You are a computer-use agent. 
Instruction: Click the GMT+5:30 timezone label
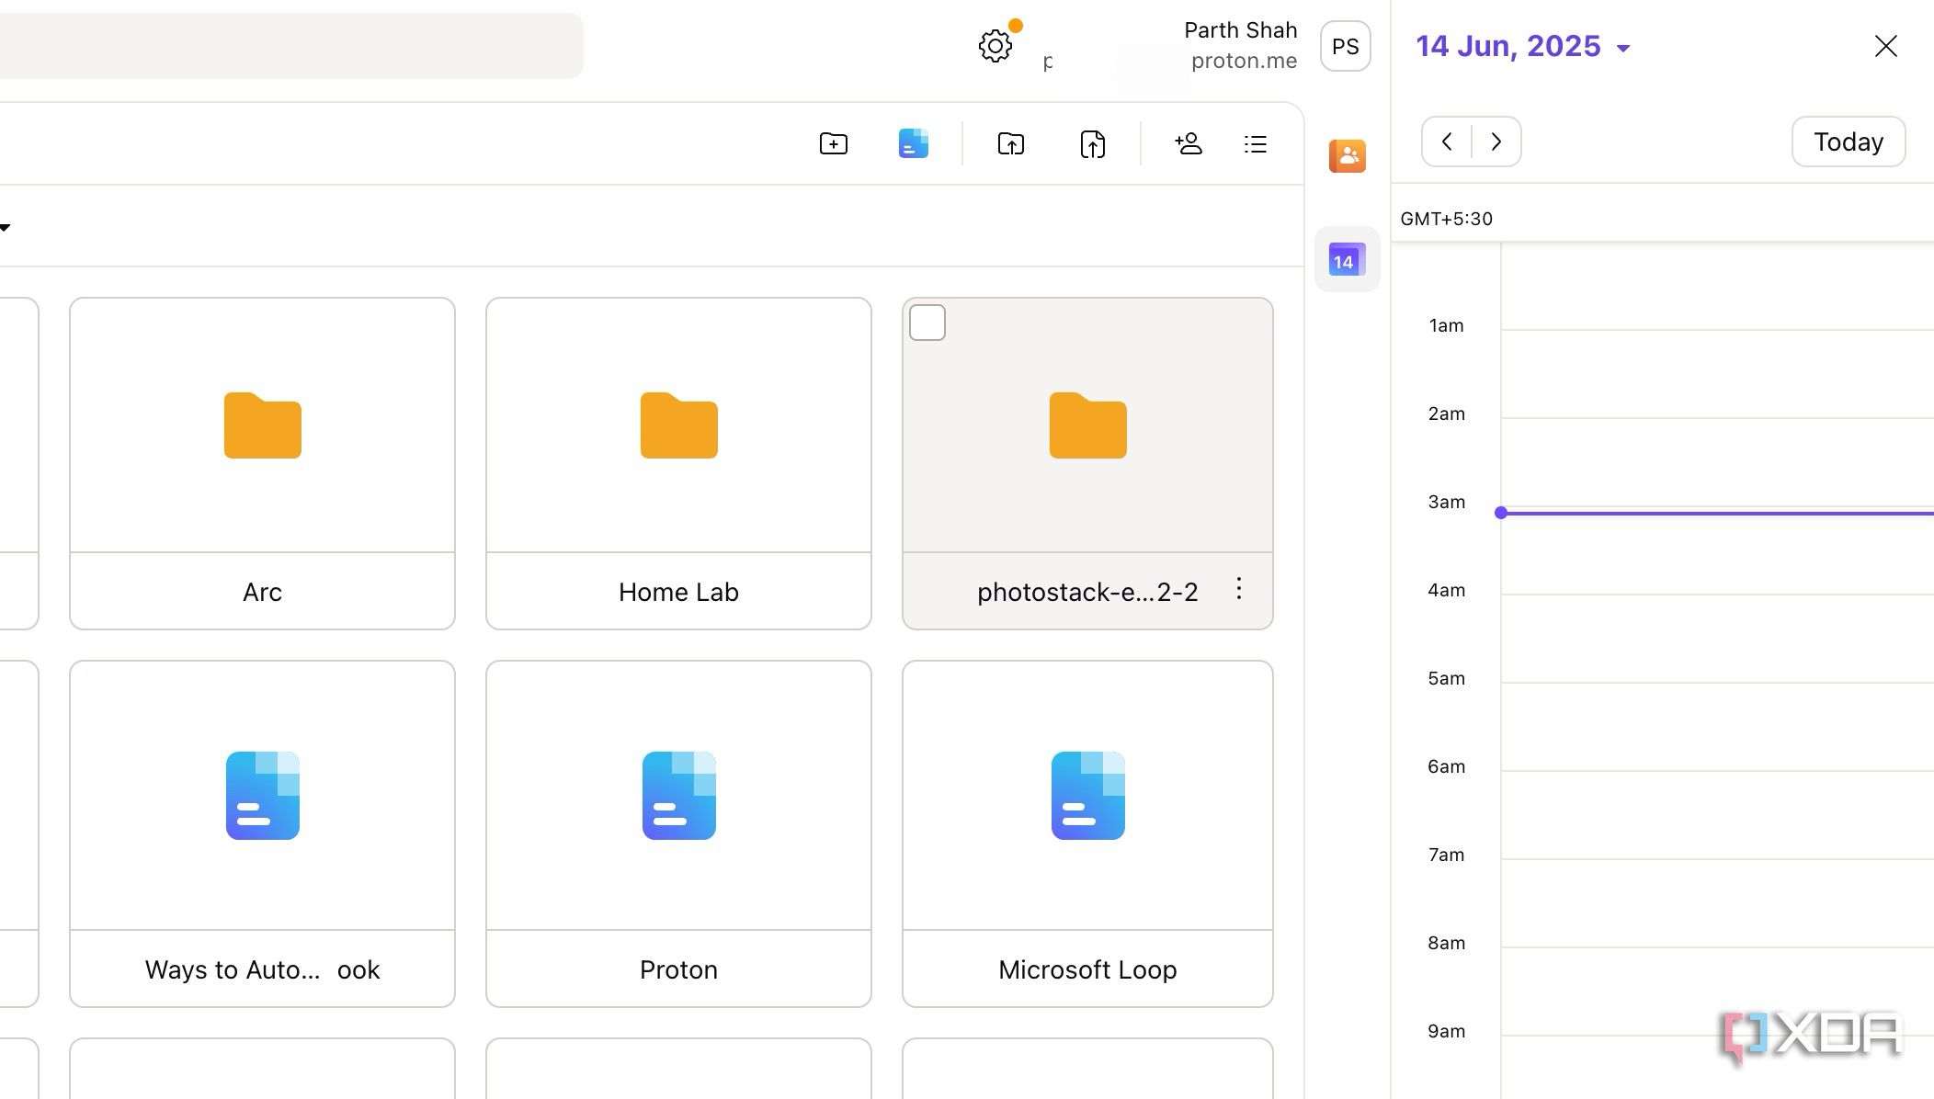(1446, 219)
